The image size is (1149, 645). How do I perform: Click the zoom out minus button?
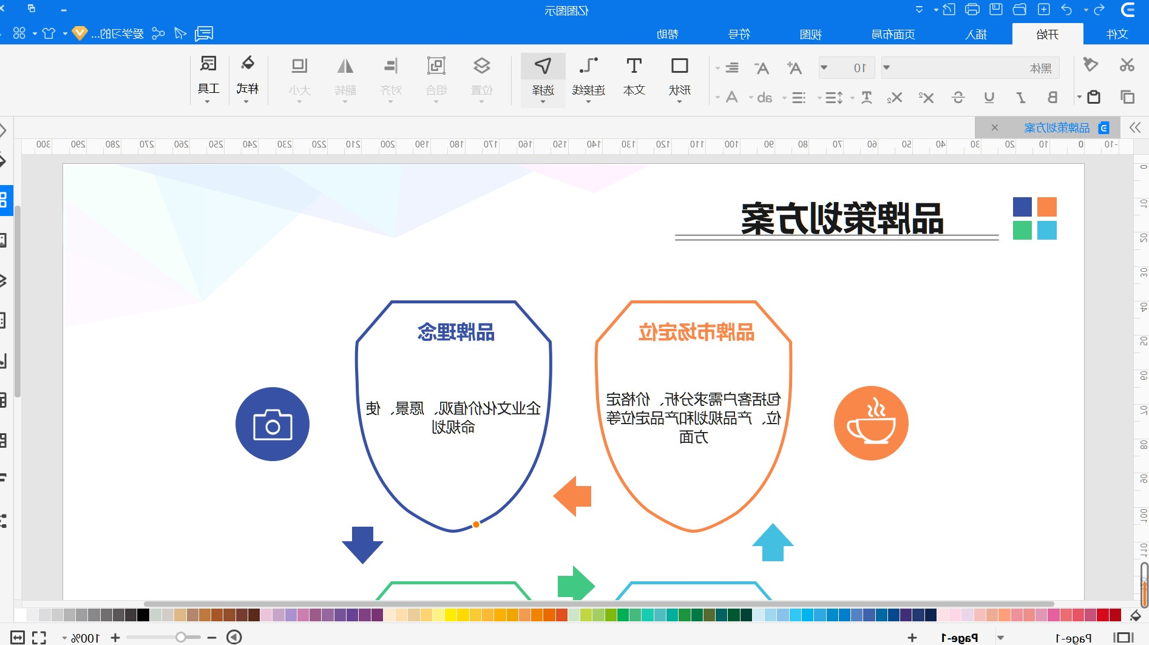pos(212,637)
